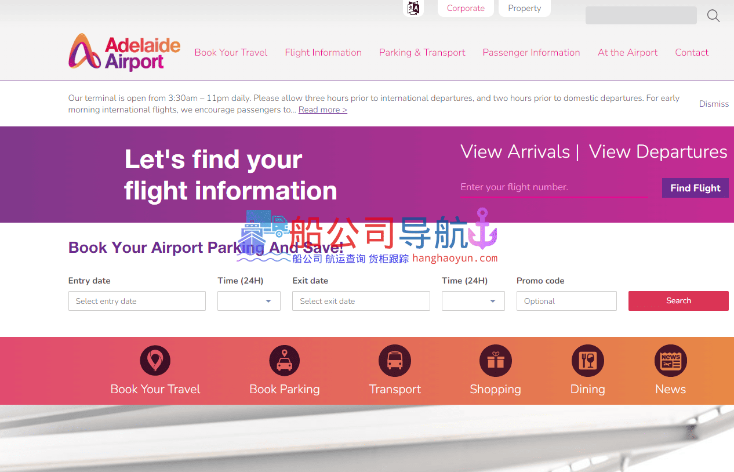Open the Book Your Travel pin icon
The image size is (734, 472).
point(155,360)
